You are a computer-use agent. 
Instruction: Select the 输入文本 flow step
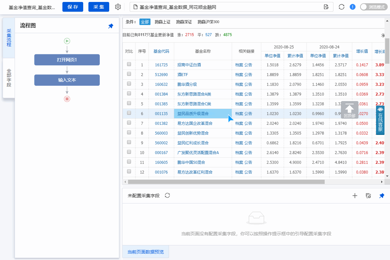[x=67, y=80]
